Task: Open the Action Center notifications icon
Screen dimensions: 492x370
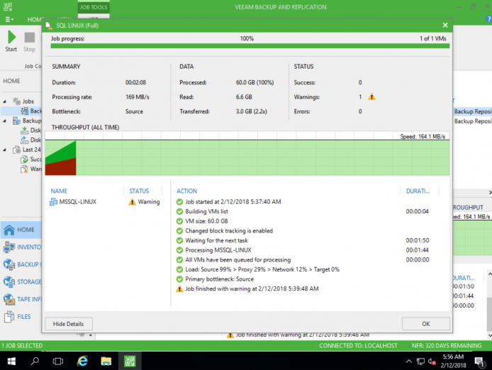Action: [x=479, y=361]
